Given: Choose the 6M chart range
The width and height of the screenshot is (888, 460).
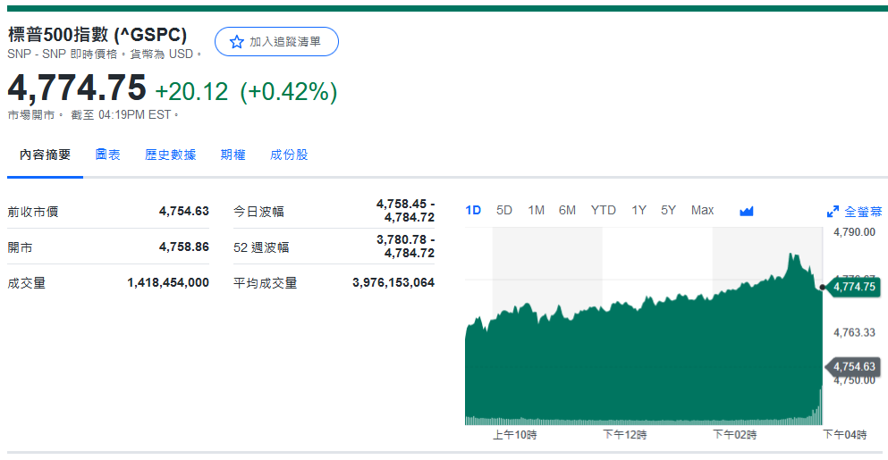Looking at the screenshot, I should (567, 210).
